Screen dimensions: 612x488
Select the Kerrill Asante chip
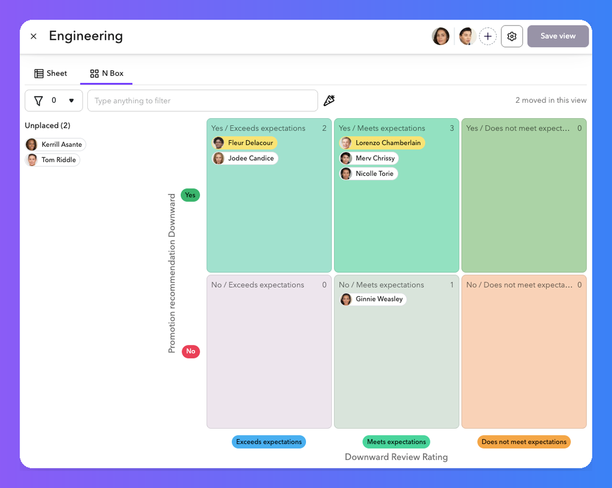tap(55, 144)
